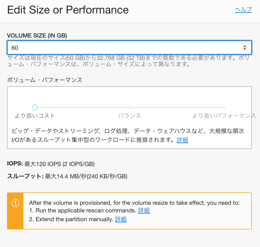Select the より低いコスト slider handle

35,107
